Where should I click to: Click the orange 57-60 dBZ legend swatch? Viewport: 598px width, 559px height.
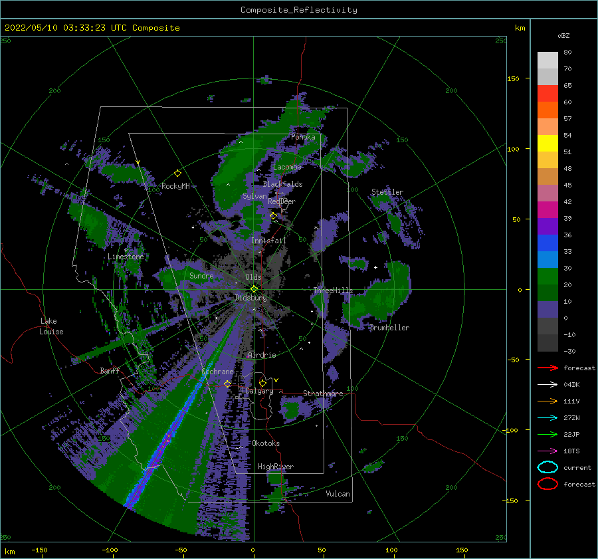(x=548, y=110)
